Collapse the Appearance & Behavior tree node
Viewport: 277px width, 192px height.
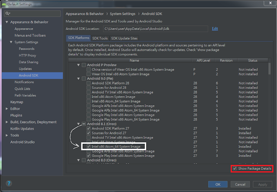tap(7, 22)
